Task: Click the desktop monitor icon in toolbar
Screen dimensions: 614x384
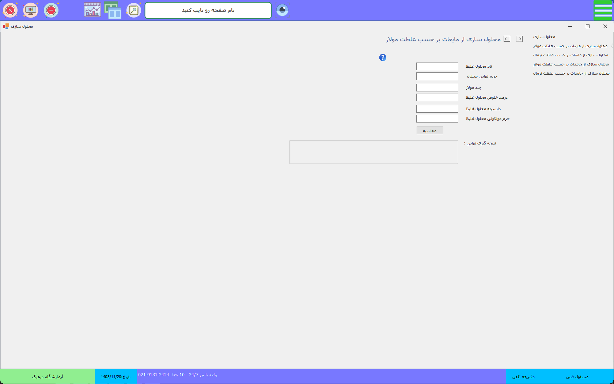Action: [x=31, y=10]
